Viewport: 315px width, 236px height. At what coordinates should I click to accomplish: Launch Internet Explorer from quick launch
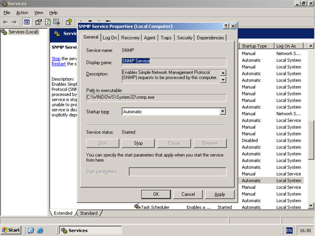point(40,230)
